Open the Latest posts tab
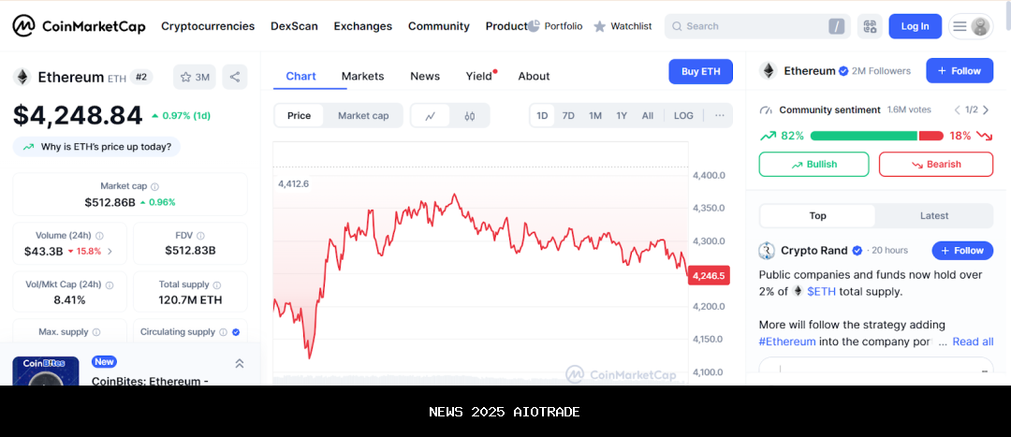Screen dimensions: 1011x437 [933, 215]
